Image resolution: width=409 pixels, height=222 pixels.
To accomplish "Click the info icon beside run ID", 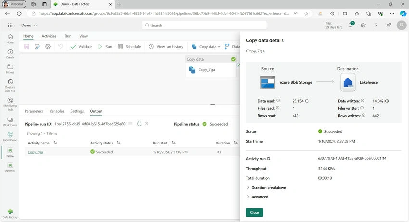I will coord(147,124).
